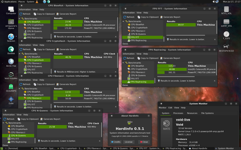Image resolution: width=241 pixels, height=150 pixels.
Task: Click Refresh in CPU Blowfish window
Action: tap(25, 14)
